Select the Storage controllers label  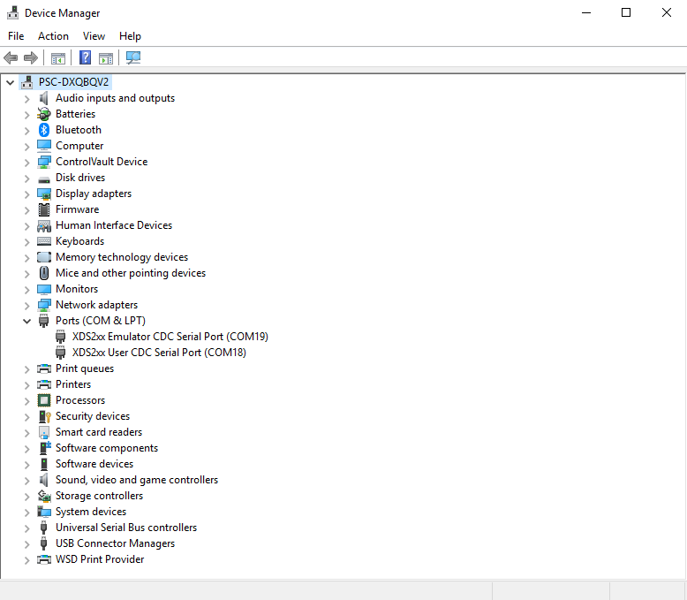(99, 496)
